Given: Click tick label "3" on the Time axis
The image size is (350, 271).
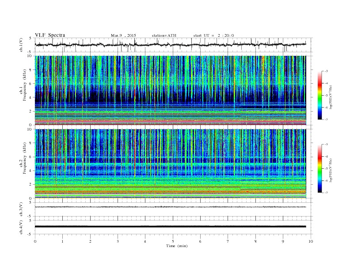Looking at the screenshot, I should 118,241.
